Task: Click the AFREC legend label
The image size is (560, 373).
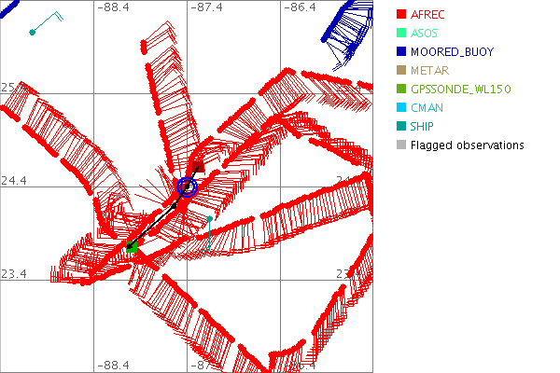Action: click(428, 15)
